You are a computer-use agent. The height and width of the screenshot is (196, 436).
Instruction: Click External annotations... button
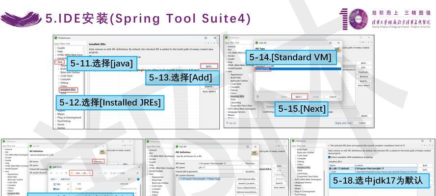pyautogui.click(x=247, y=192)
